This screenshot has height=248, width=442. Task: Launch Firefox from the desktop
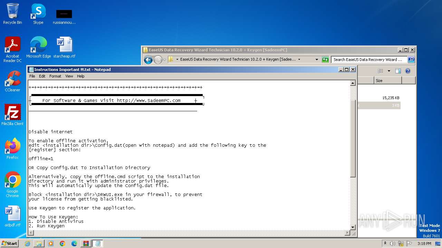[x=12, y=148]
